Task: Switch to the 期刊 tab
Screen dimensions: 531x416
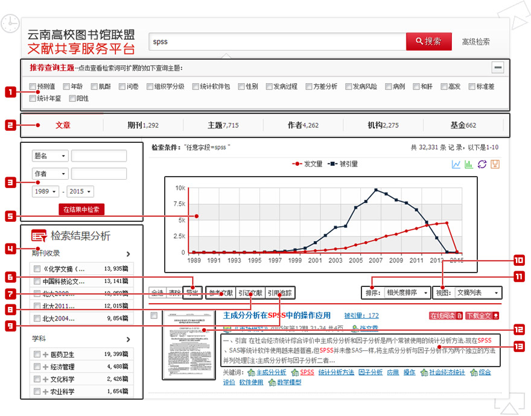Action: click(143, 125)
